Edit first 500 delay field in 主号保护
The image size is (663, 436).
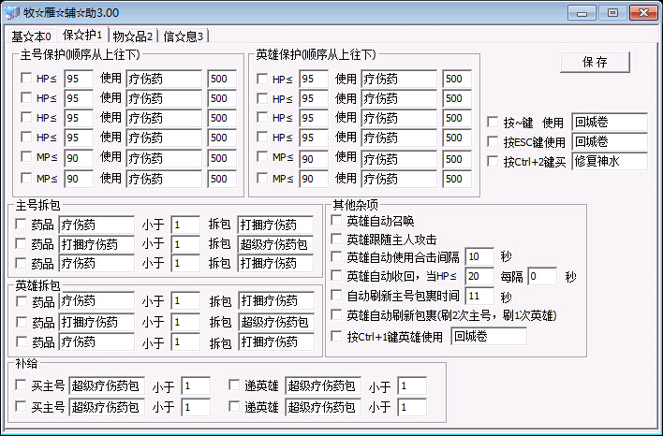coord(222,79)
